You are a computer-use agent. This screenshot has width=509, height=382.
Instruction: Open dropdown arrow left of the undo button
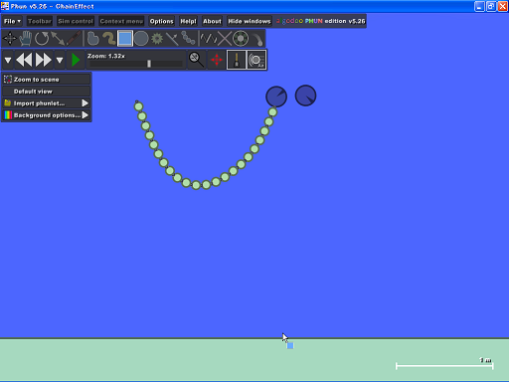8,60
